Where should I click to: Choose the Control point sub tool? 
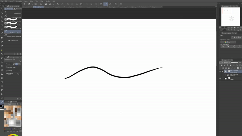pyautogui.click(x=13, y=12)
